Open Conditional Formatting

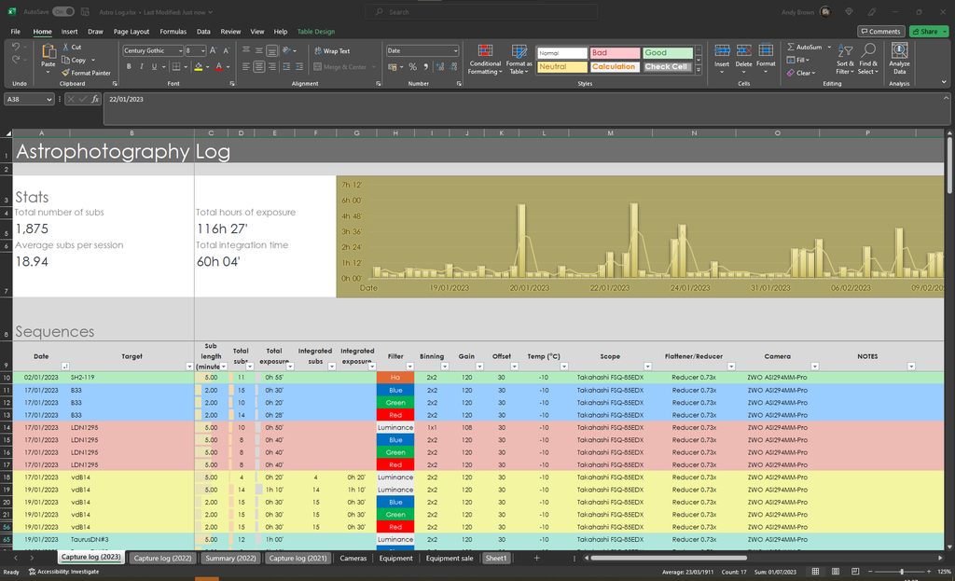(485, 60)
